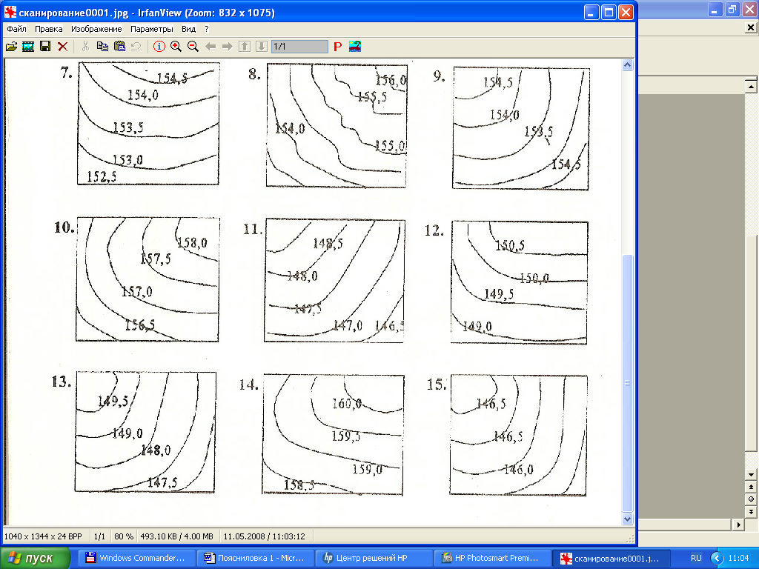759x569 pixels.
Task: Click the RU language indicator
Action: 696,558
